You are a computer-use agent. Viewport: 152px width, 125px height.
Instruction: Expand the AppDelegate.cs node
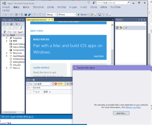click(7, 56)
